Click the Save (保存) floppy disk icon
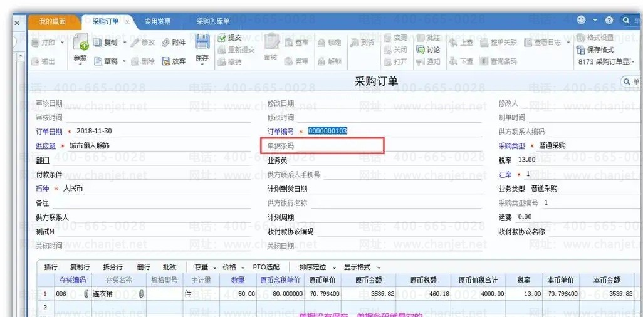The height and width of the screenshot is (317, 643). pos(202,43)
